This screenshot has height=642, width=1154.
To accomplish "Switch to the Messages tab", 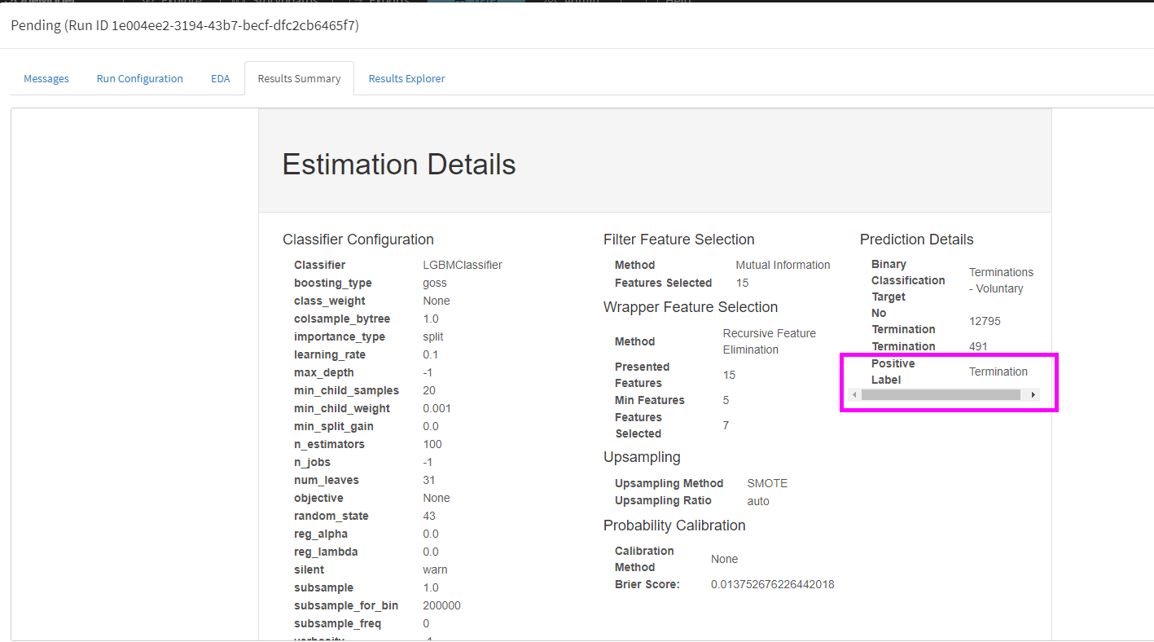I will click(46, 79).
